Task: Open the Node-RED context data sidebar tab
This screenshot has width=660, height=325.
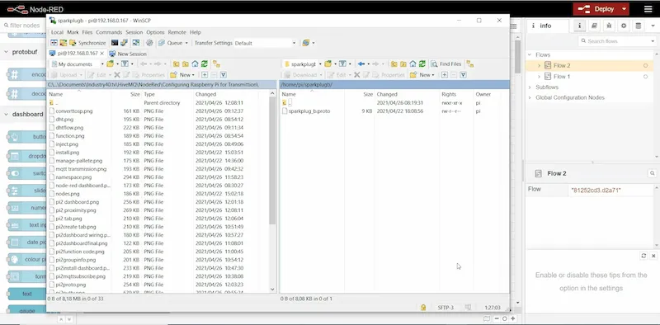Action: click(638, 26)
